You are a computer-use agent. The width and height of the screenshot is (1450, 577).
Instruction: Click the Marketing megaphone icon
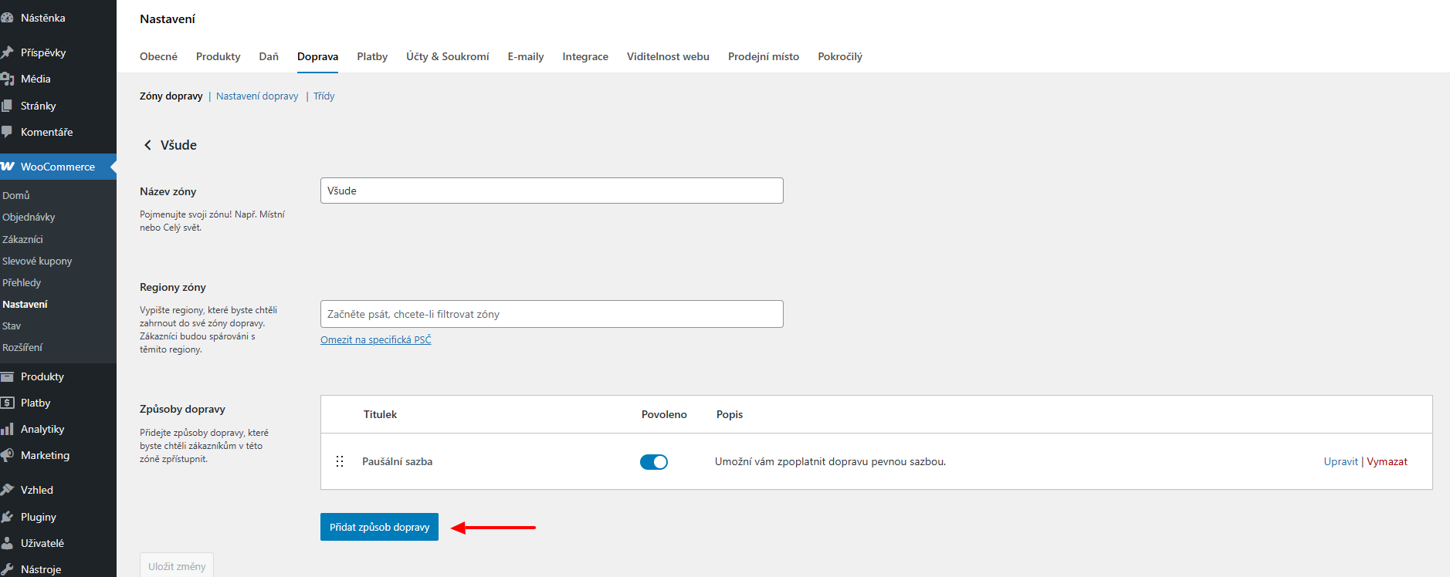pos(8,455)
